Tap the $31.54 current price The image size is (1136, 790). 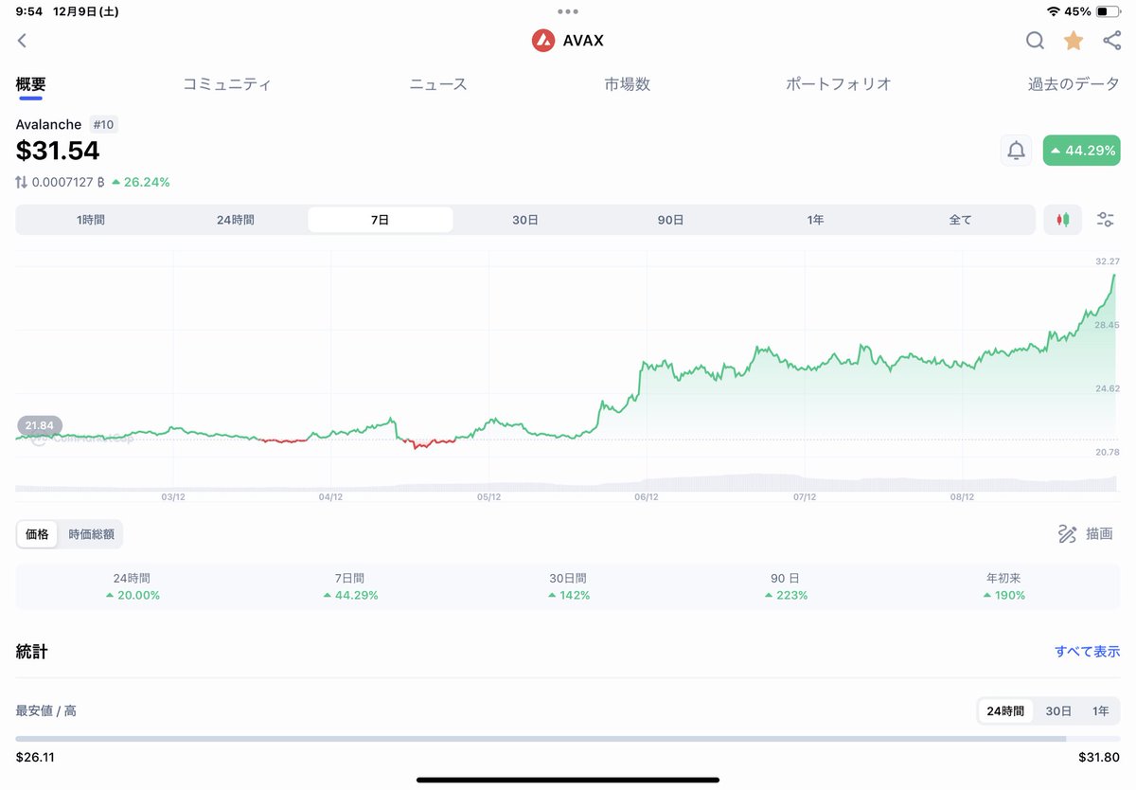58,151
